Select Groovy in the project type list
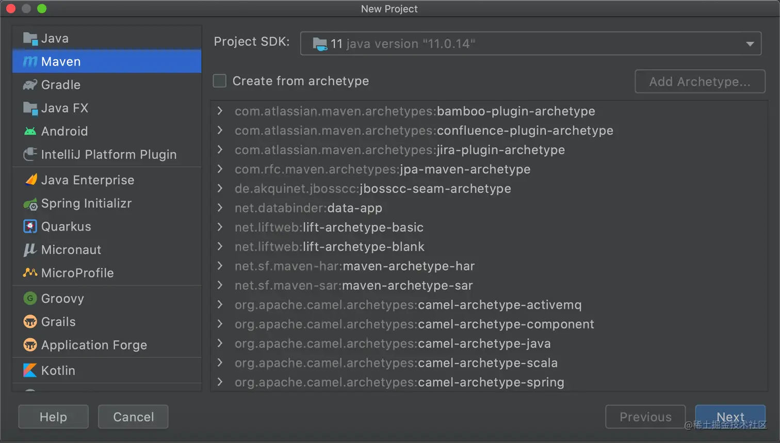Viewport: 780px width, 443px height. [62, 299]
